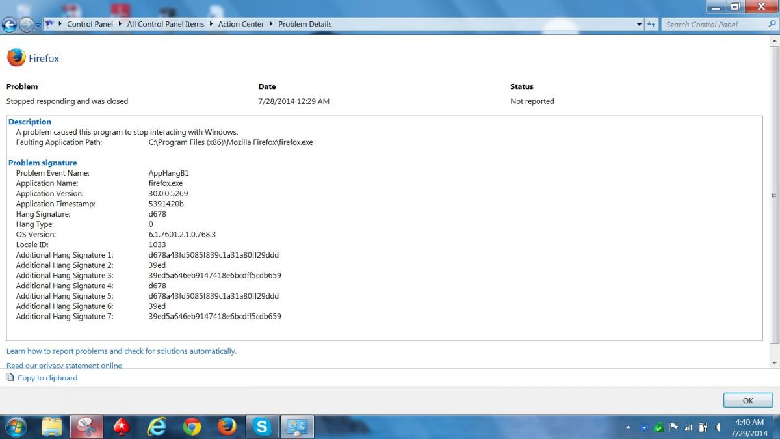Click the green checkmark tray icon
The width and height of the screenshot is (780, 439).
[658, 427]
